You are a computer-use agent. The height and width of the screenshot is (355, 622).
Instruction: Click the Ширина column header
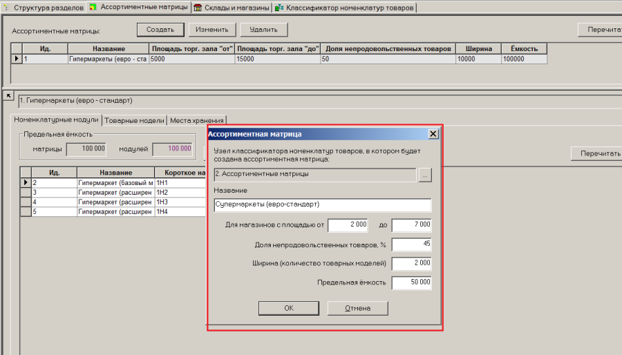click(x=479, y=49)
